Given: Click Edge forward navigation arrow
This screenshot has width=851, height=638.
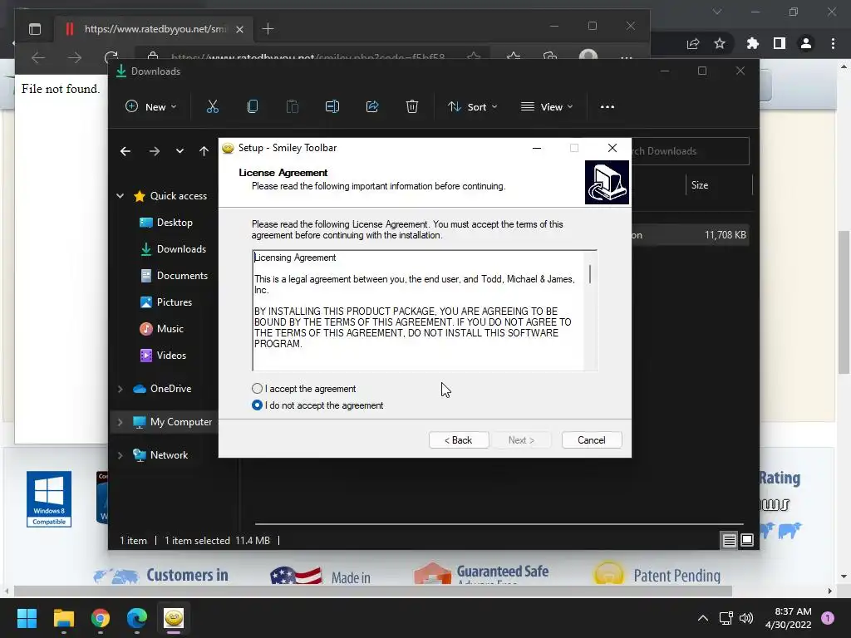Looking at the screenshot, I should [x=75, y=57].
